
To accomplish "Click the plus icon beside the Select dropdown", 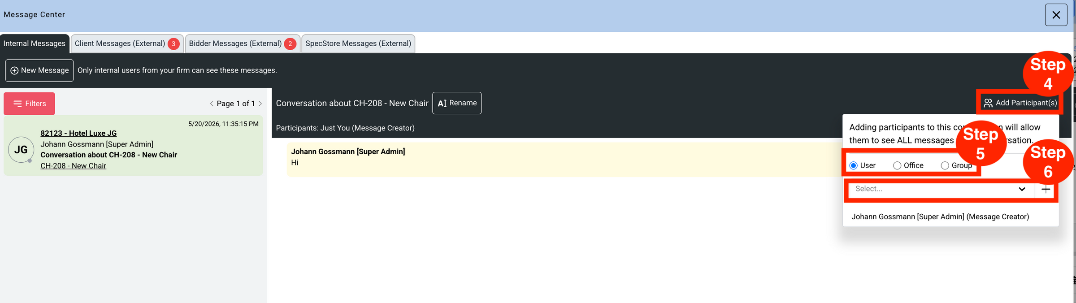I will click(x=1046, y=190).
